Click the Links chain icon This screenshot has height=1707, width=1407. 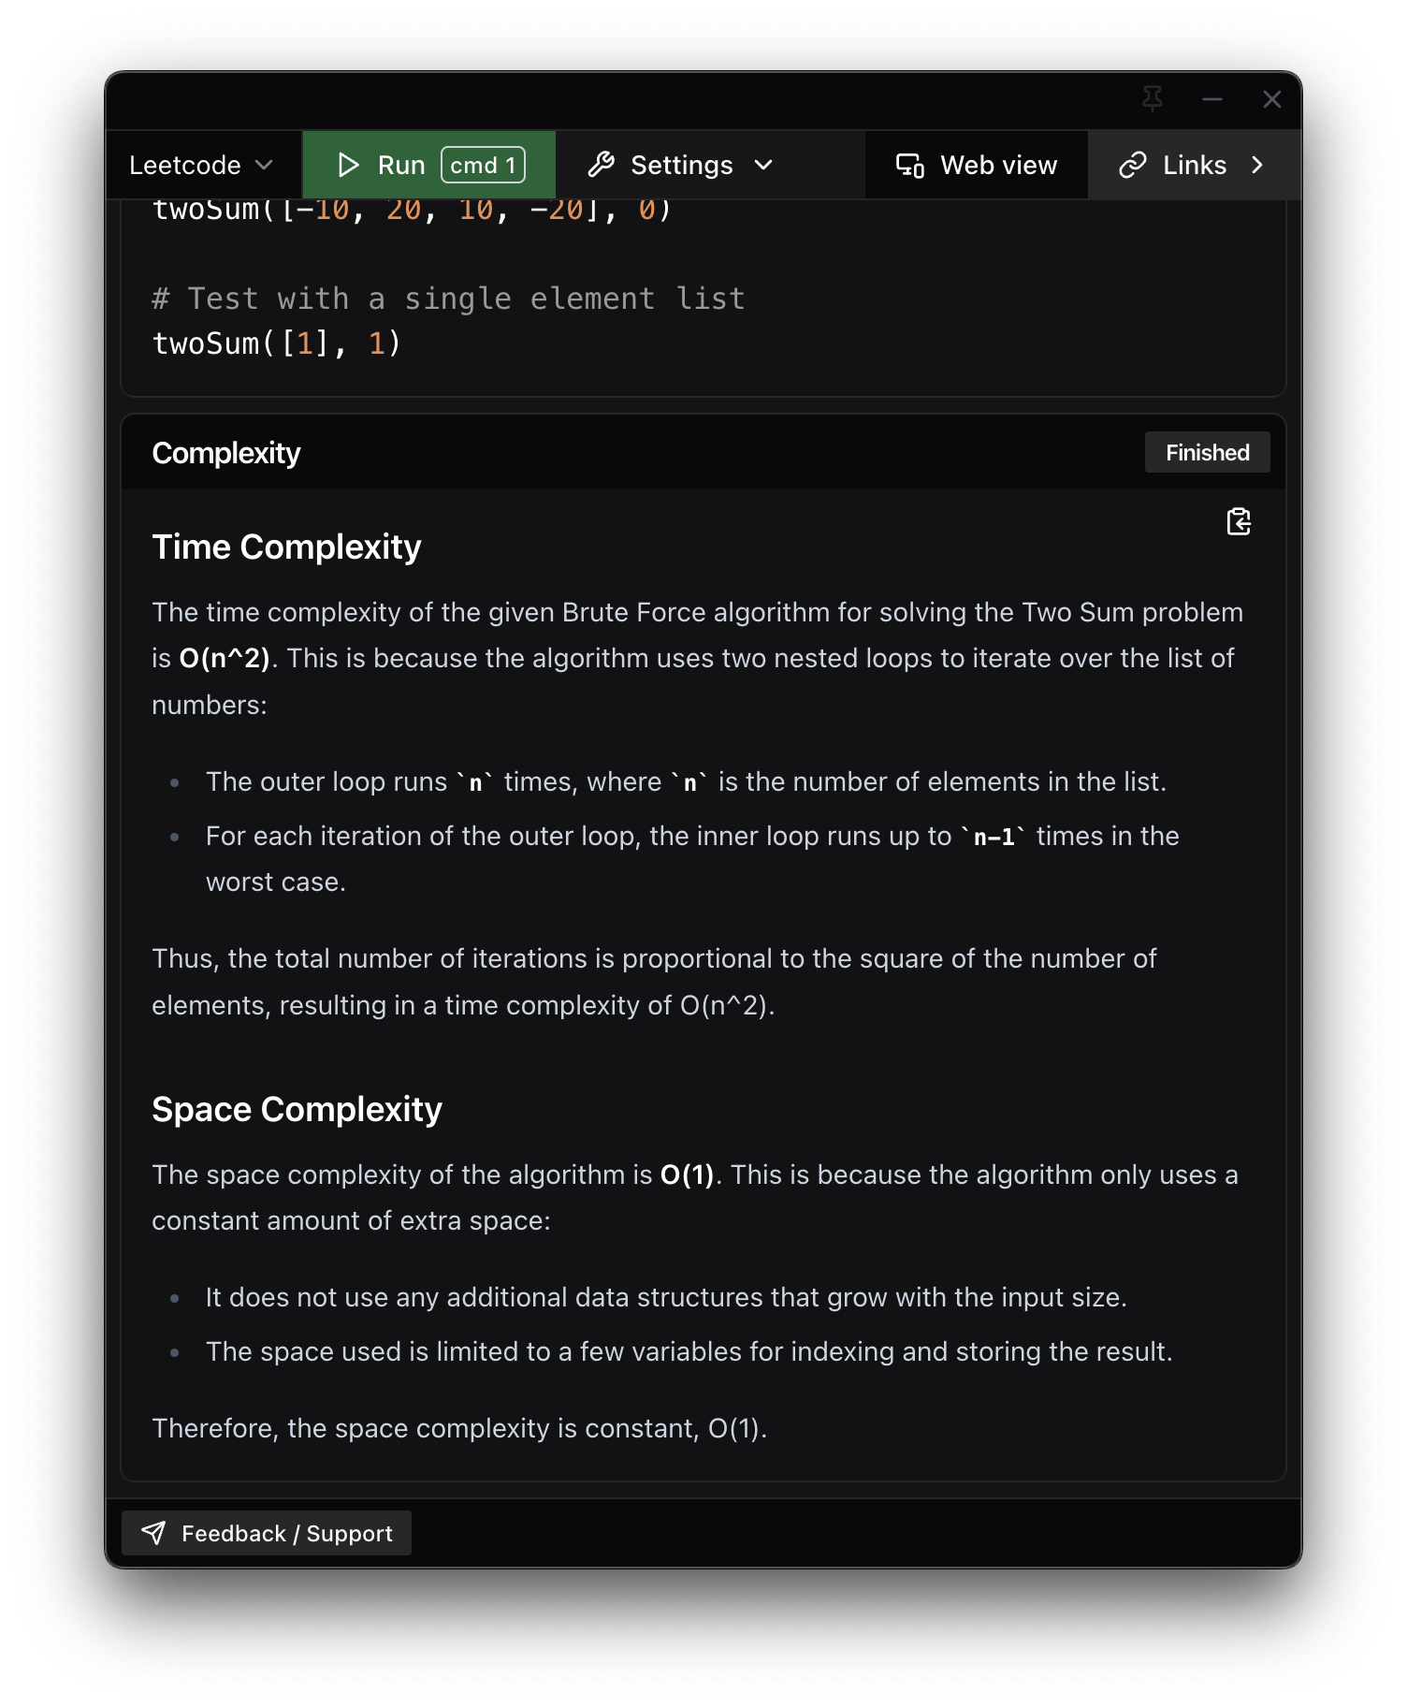[x=1133, y=165]
